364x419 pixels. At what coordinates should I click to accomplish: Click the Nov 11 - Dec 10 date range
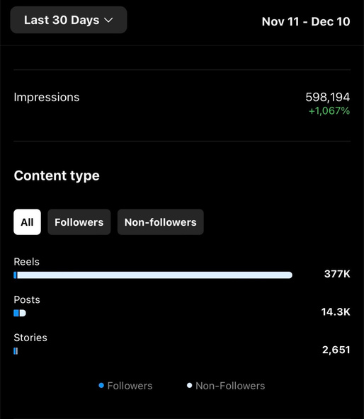(x=306, y=22)
